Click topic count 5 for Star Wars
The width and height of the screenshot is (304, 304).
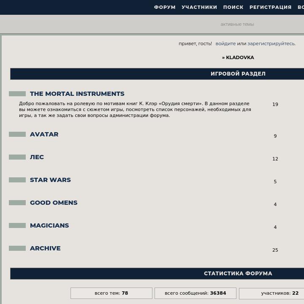(275, 182)
